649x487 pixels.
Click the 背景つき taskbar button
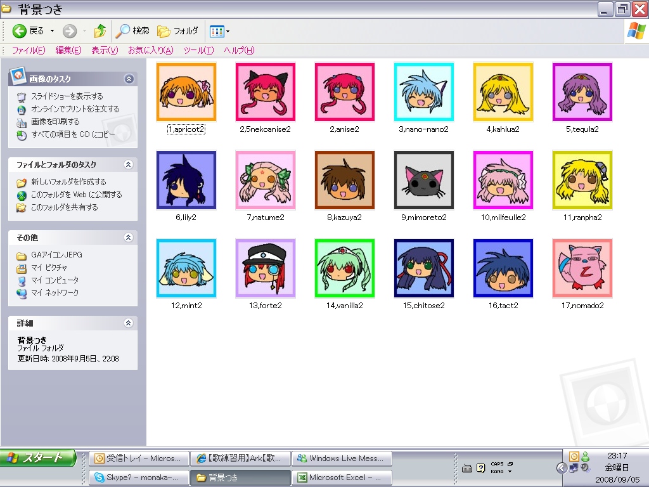(x=240, y=477)
